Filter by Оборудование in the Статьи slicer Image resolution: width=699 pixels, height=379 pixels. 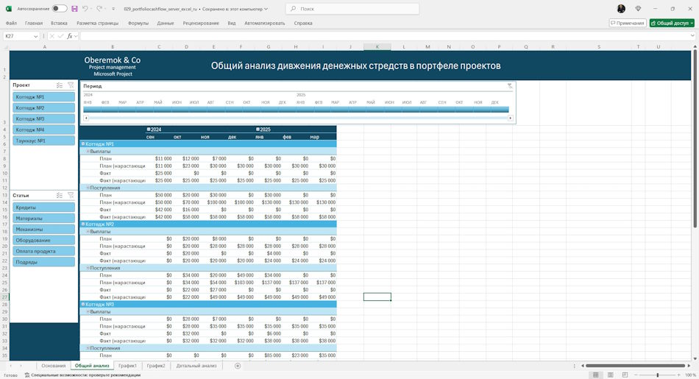(43, 241)
